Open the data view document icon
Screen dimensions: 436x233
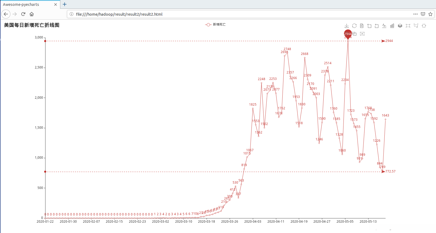click(x=362, y=26)
